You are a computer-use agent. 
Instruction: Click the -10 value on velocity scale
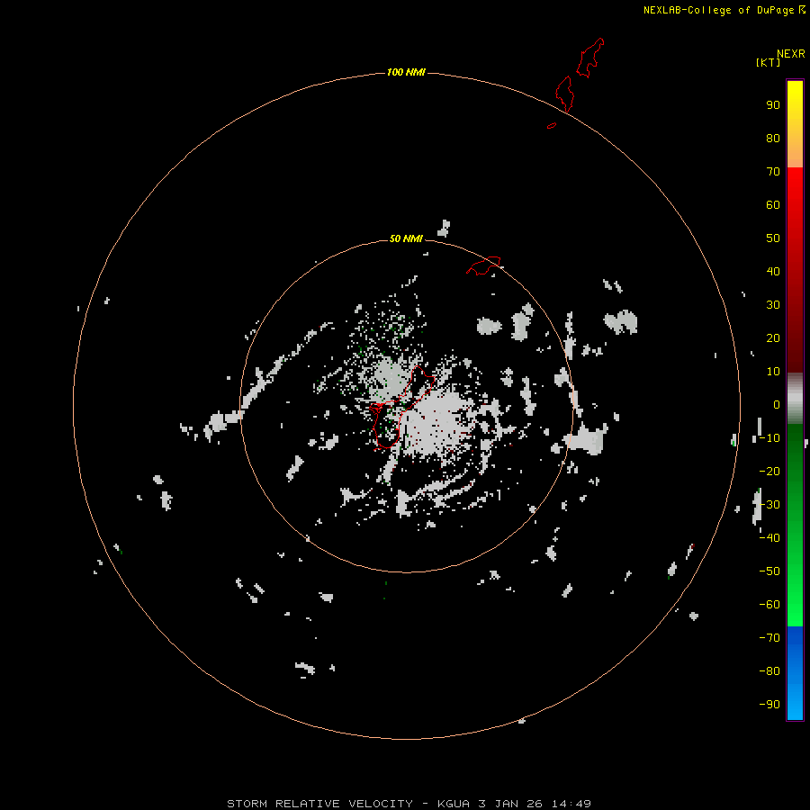click(769, 438)
